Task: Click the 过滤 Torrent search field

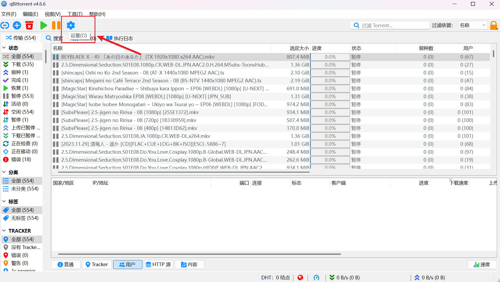Action: coord(394,25)
